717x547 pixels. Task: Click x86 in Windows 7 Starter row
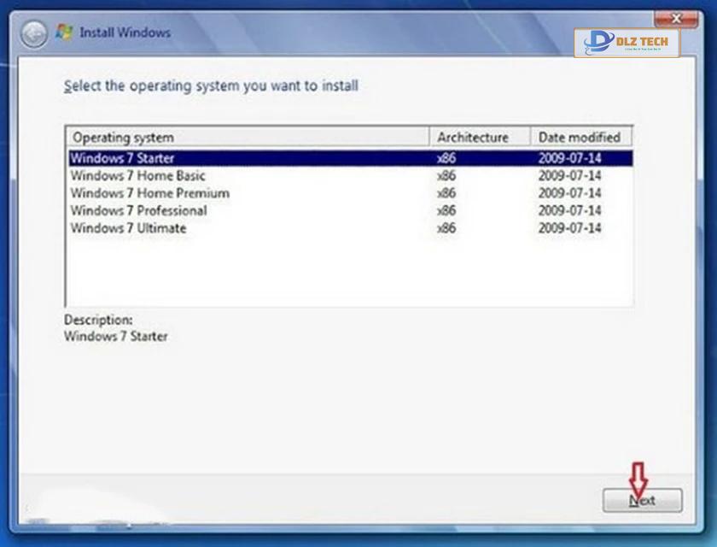(446, 158)
